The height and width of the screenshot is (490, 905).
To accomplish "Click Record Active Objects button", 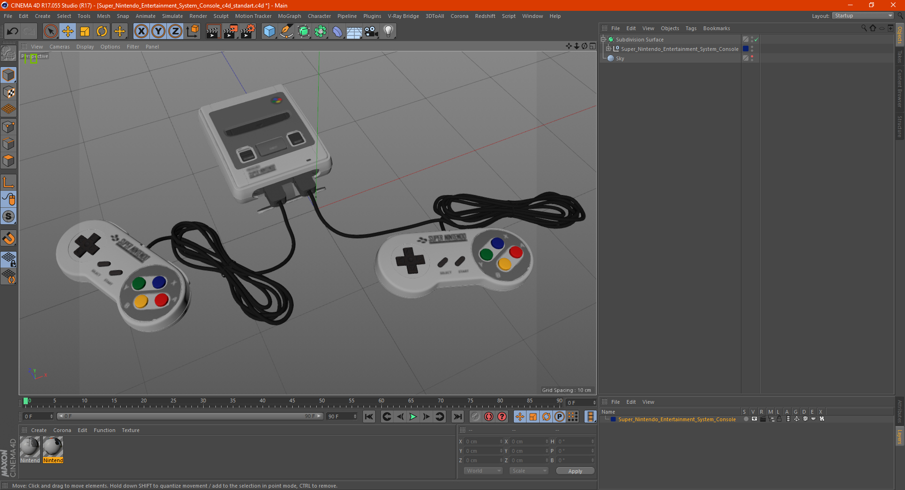I will (x=476, y=416).
